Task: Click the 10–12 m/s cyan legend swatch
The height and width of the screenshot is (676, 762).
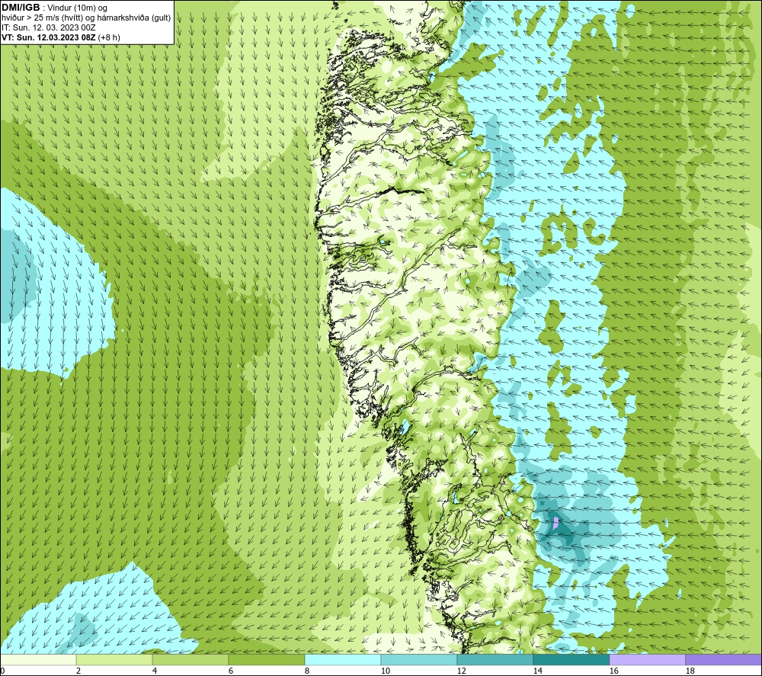Action: pyautogui.click(x=418, y=660)
